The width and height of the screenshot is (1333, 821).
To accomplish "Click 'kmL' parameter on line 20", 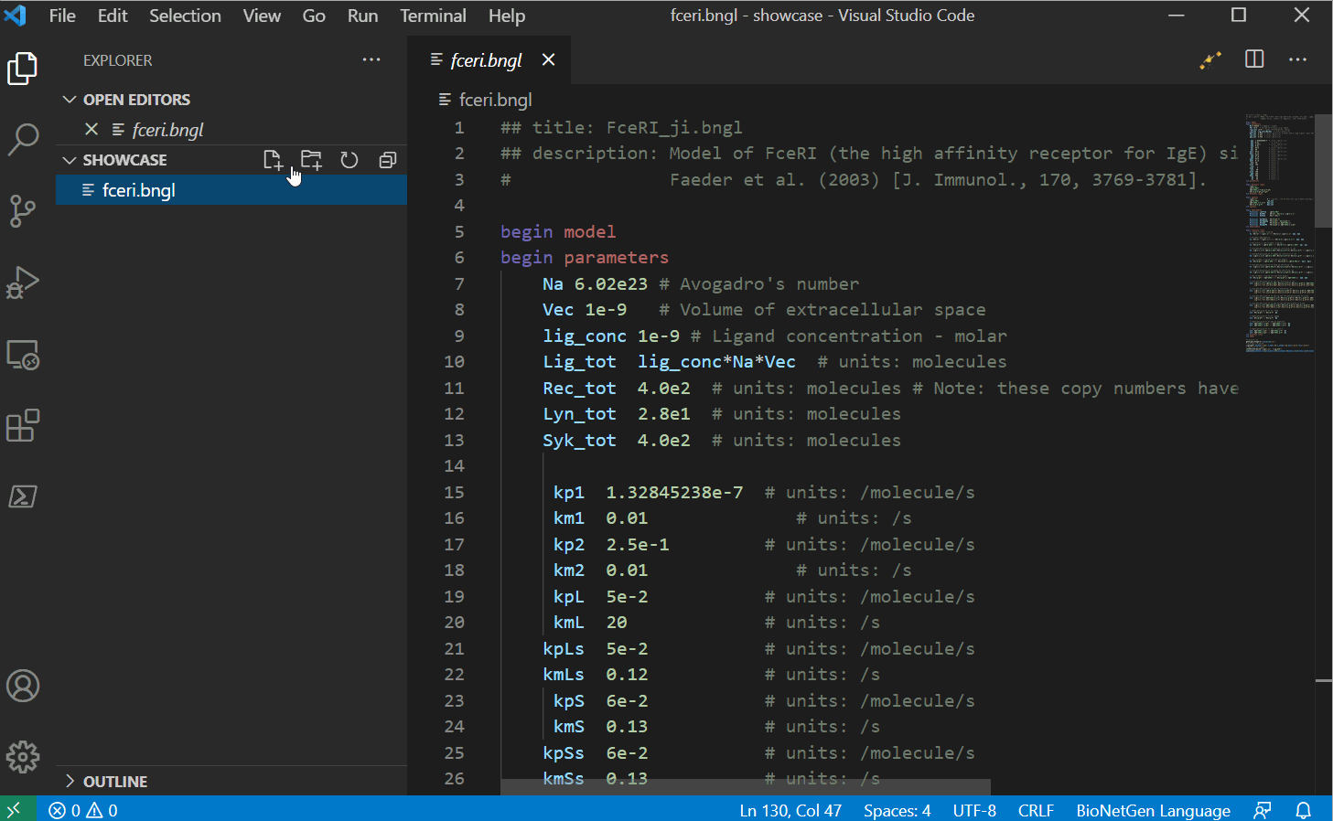I will (x=568, y=623).
